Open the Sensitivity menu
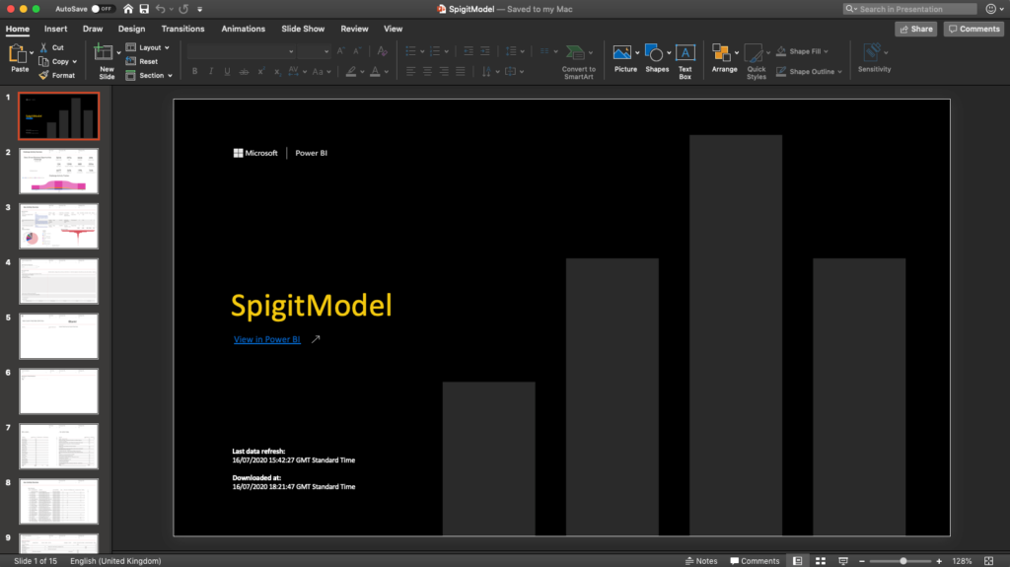This screenshot has width=1010, height=567. pos(874,58)
